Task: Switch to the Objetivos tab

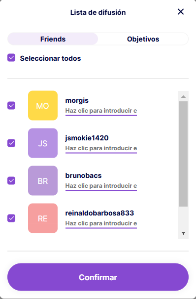Action: coord(143,39)
